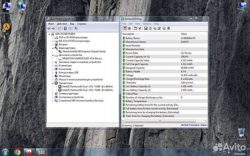Click the battery information view icon in BatteryInfoView
The image size is (250, 156).
click(x=125, y=28)
